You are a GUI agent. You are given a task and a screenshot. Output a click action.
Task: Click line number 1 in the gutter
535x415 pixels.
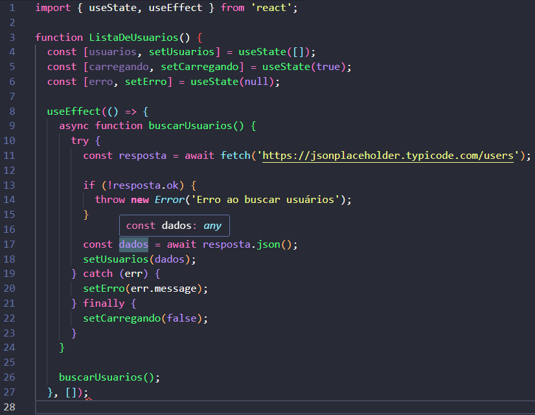point(12,8)
